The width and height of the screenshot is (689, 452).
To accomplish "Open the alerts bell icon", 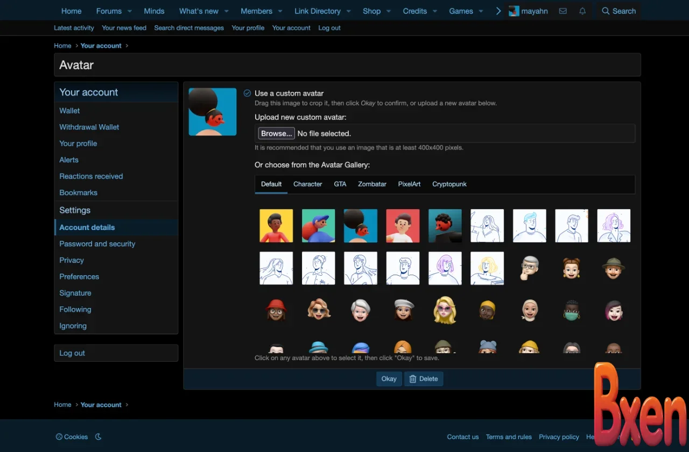I will coord(582,11).
